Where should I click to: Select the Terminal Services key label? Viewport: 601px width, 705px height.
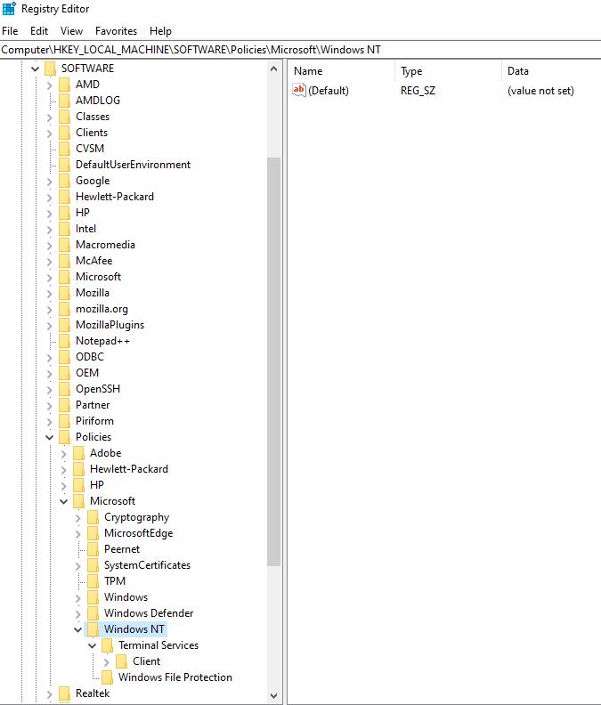pyautogui.click(x=158, y=645)
